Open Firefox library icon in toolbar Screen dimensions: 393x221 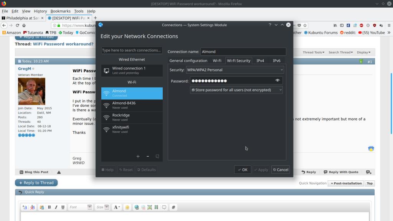click(335, 25)
